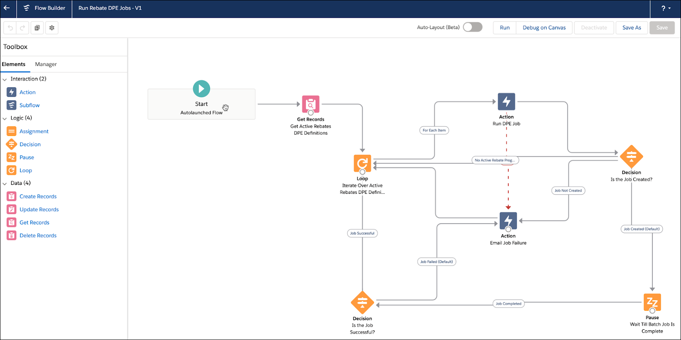
Task: Click the Assignment link in toolbox
Action: (x=34, y=131)
